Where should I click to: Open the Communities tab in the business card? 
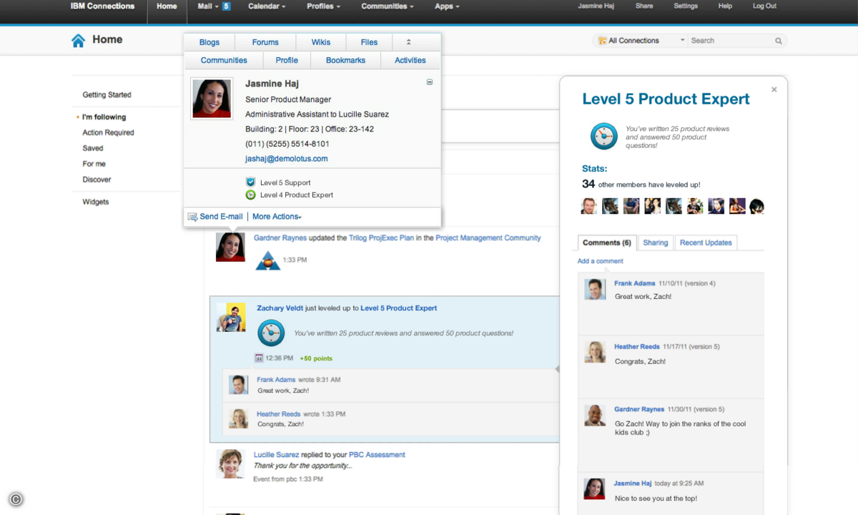(x=224, y=61)
